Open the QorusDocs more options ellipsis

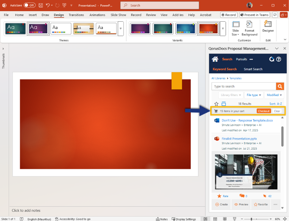point(251,59)
